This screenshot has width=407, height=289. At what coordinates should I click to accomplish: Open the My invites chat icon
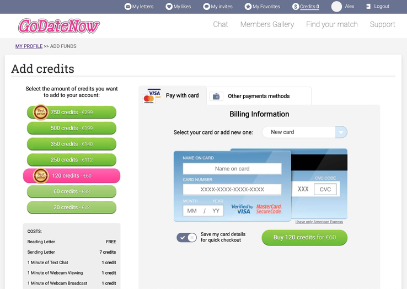coord(206,7)
